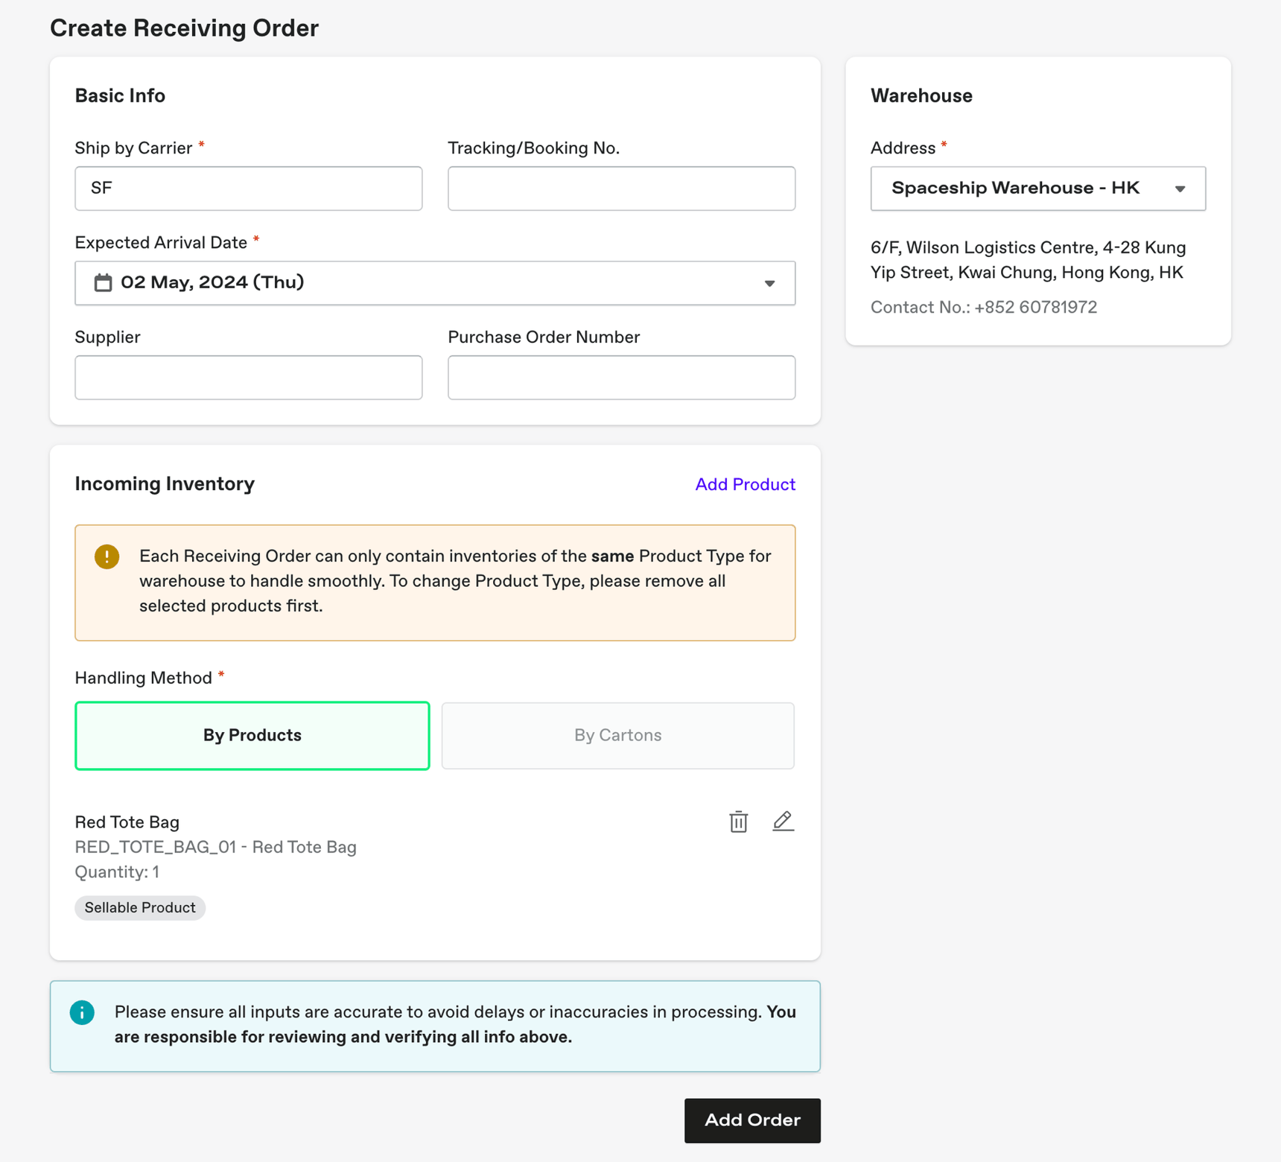Click the calendar icon beside Expected Arrival Date
This screenshot has width=1281, height=1162.
pyautogui.click(x=103, y=282)
